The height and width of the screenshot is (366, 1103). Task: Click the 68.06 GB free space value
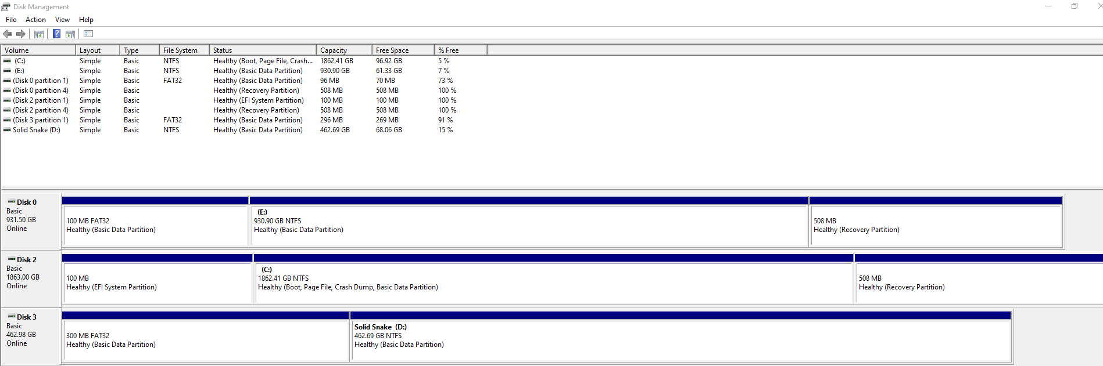[x=389, y=130]
